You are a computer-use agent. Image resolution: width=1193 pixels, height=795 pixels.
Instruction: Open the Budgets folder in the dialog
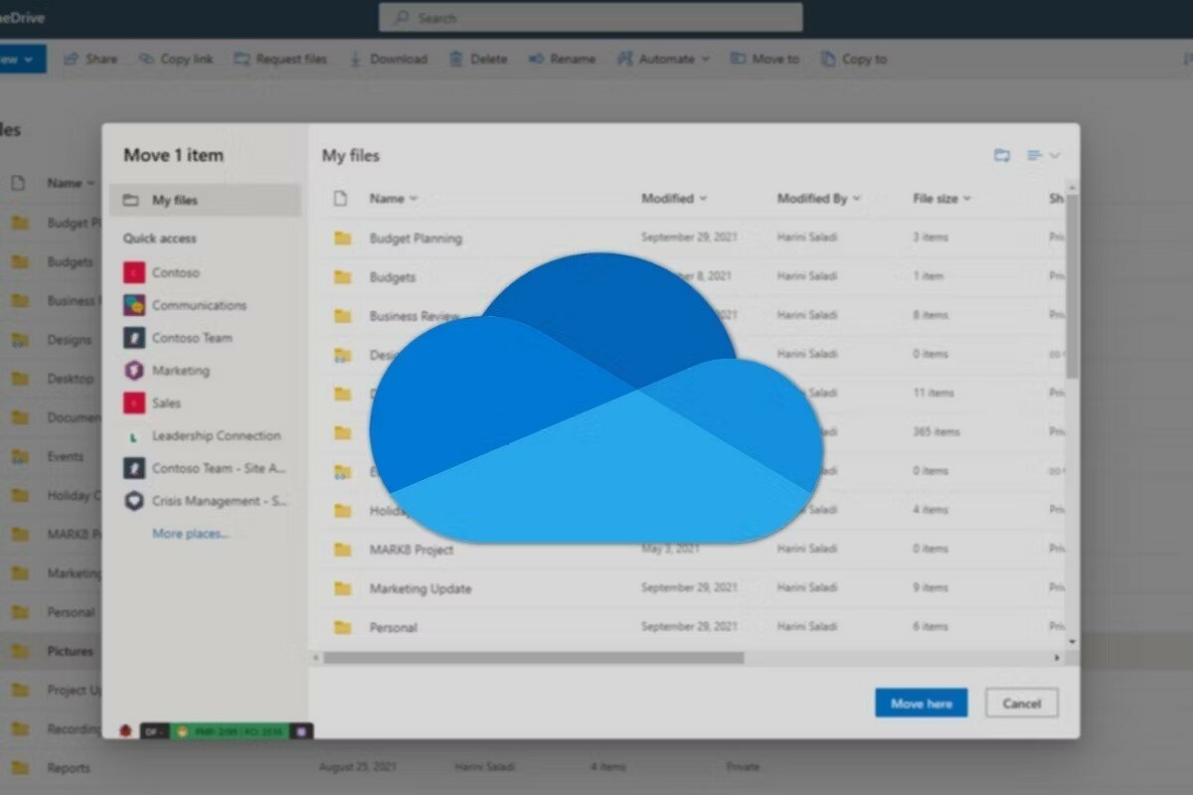(x=393, y=277)
